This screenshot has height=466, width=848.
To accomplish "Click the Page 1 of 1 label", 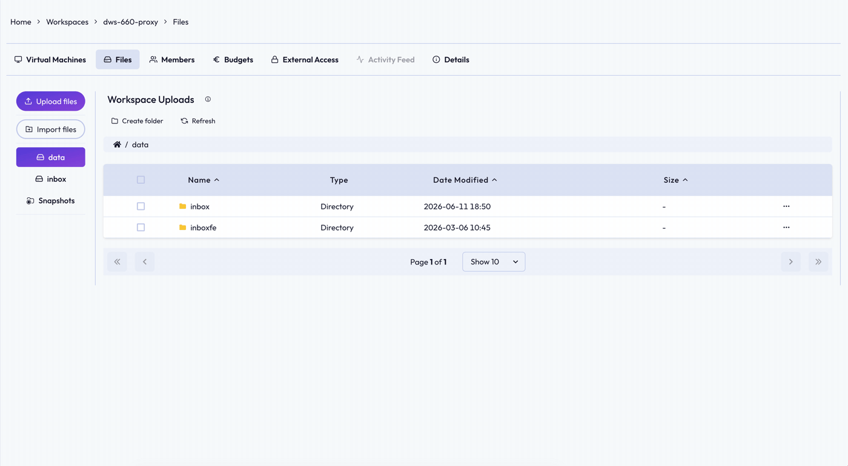I will [x=428, y=262].
